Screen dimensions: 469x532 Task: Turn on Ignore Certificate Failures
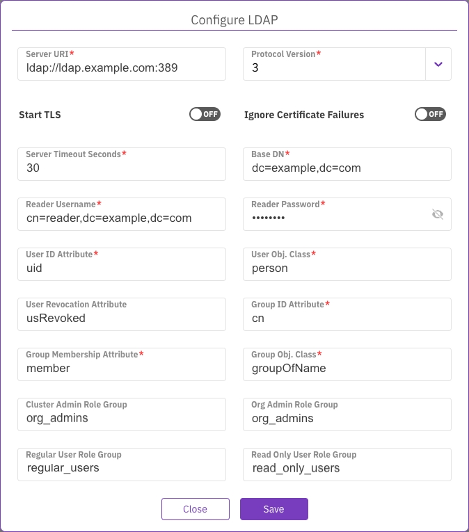tap(430, 114)
